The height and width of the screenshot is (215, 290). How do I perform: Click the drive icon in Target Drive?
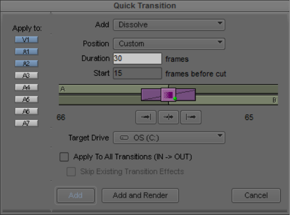tap(124, 138)
